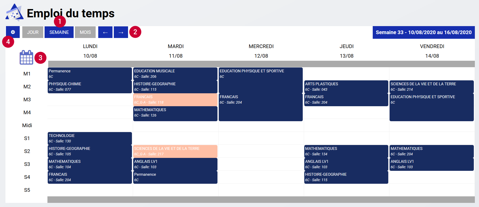The height and width of the screenshot is (207, 479).
Task: Advance to next week with right arrow
Action: 121,32
